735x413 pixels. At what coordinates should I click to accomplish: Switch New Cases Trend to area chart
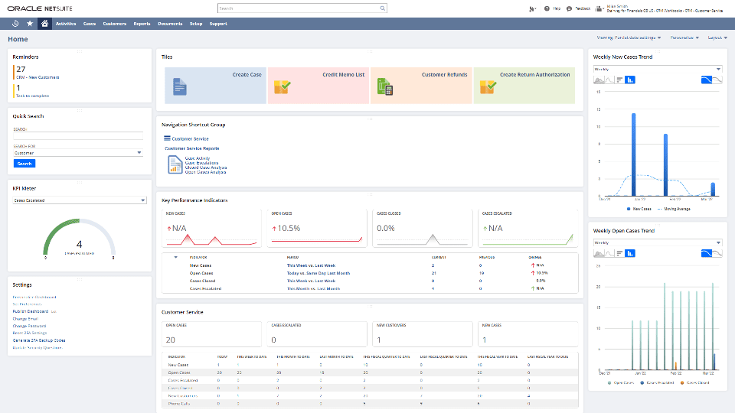click(599, 80)
